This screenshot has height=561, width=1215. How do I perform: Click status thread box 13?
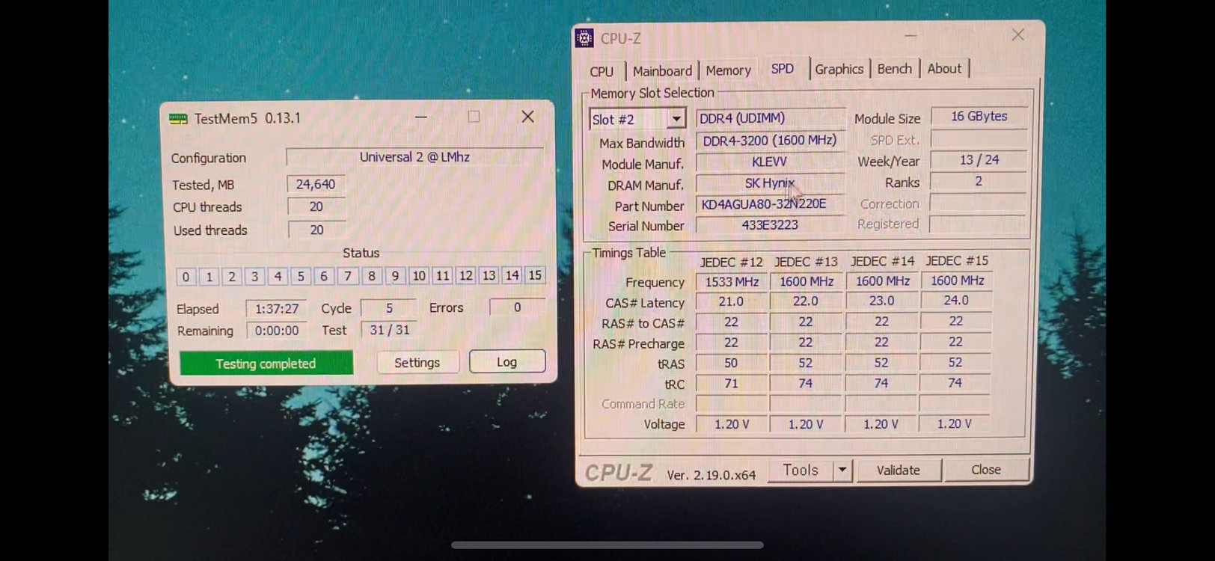click(x=489, y=275)
